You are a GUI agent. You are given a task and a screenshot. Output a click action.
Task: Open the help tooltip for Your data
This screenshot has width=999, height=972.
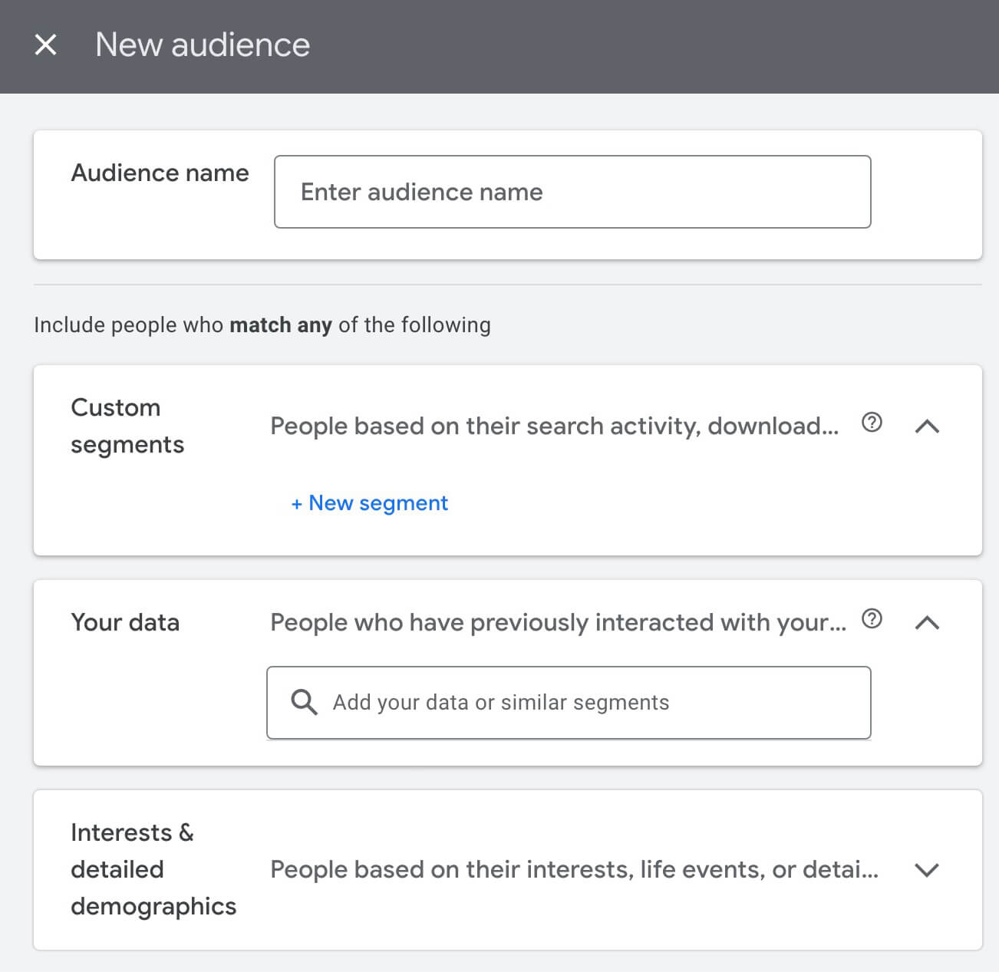(x=872, y=619)
